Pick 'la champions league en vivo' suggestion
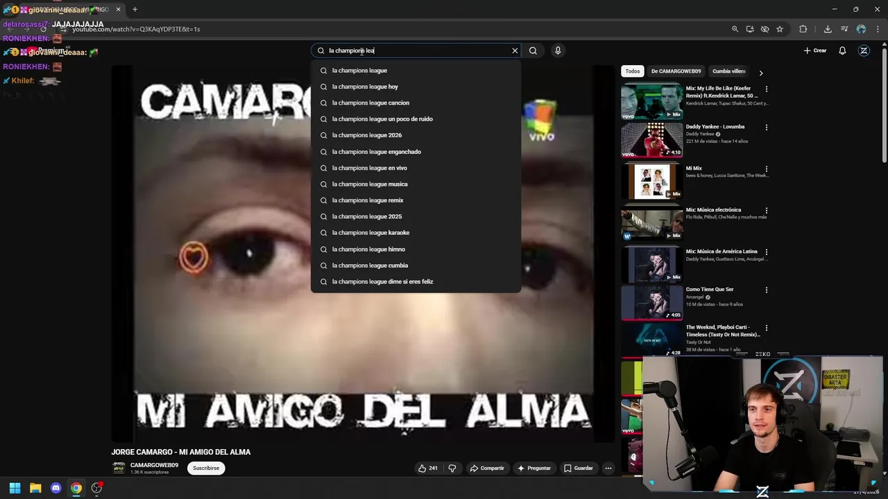 (x=416, y=168)
